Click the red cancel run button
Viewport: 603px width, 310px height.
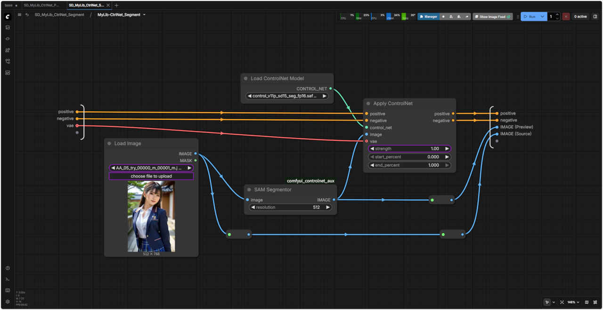[566, 16]
